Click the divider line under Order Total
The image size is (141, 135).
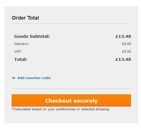pyautogui.click(x=71, y=24)
